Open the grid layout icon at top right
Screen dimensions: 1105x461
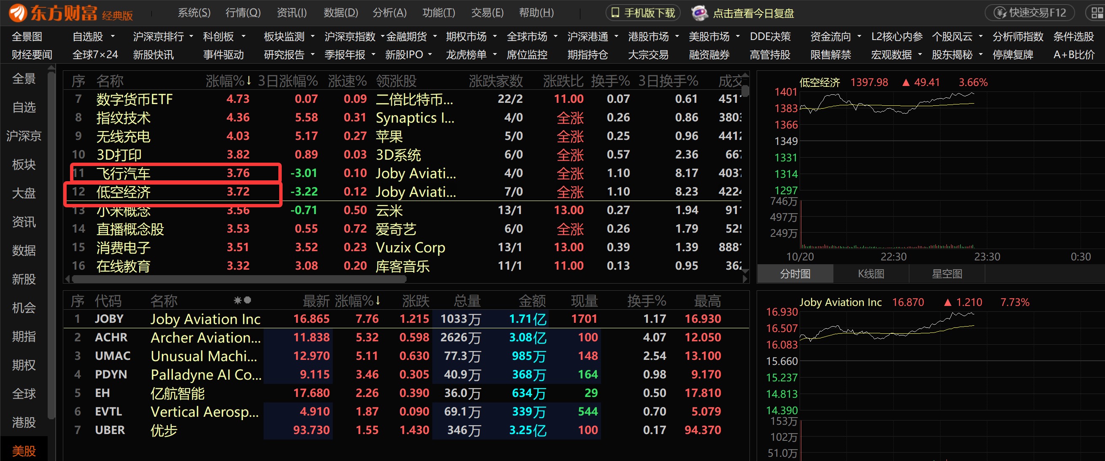click(x=1097, y=13)
